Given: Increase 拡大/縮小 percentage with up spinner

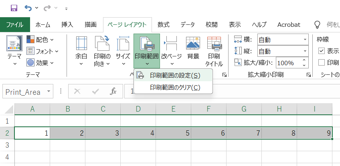Looking at the screenshot, I should 305,60.
